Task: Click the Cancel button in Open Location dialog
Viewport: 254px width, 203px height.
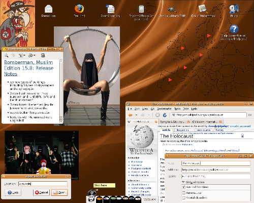Action: [x=42, y=192]
